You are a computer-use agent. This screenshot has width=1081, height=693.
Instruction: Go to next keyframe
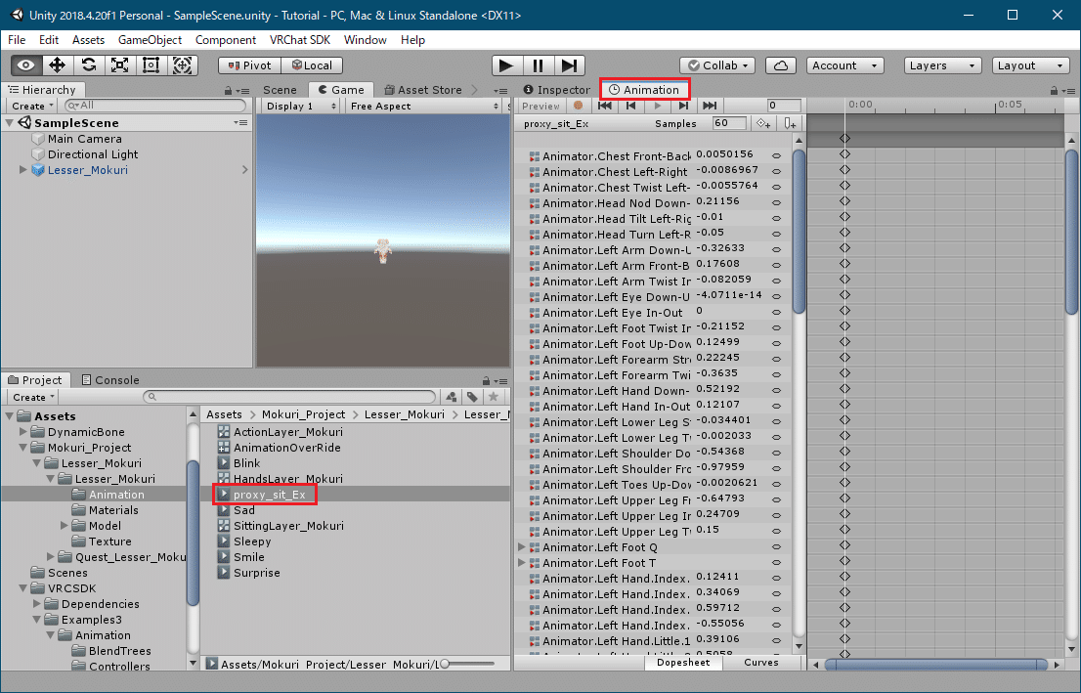point(683,106)
